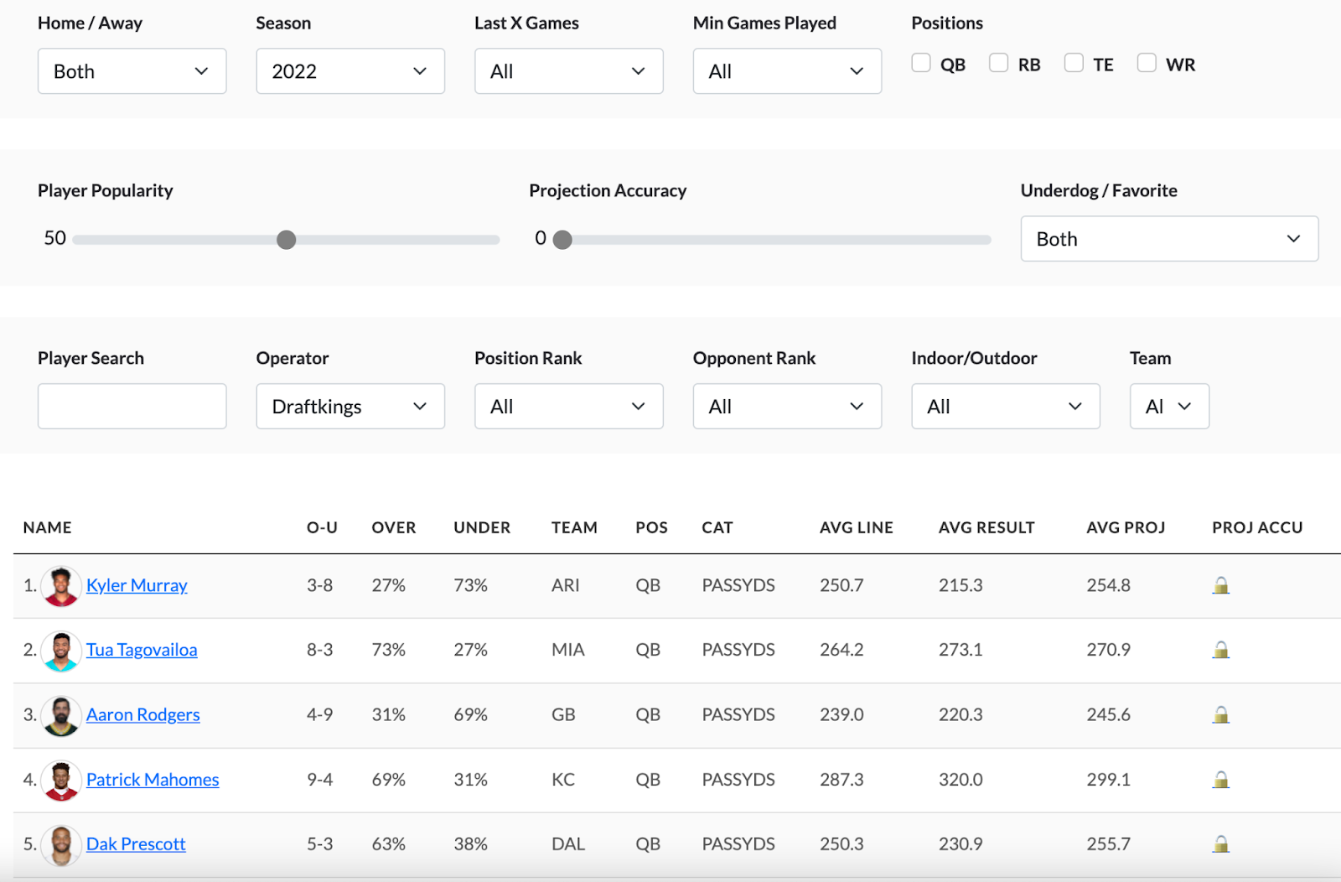Sort by the PROJ ACCU column header
Image resolution: width=1341 pixels, height=882 pixels.
pyautogui.click(x=1256, y=527)
